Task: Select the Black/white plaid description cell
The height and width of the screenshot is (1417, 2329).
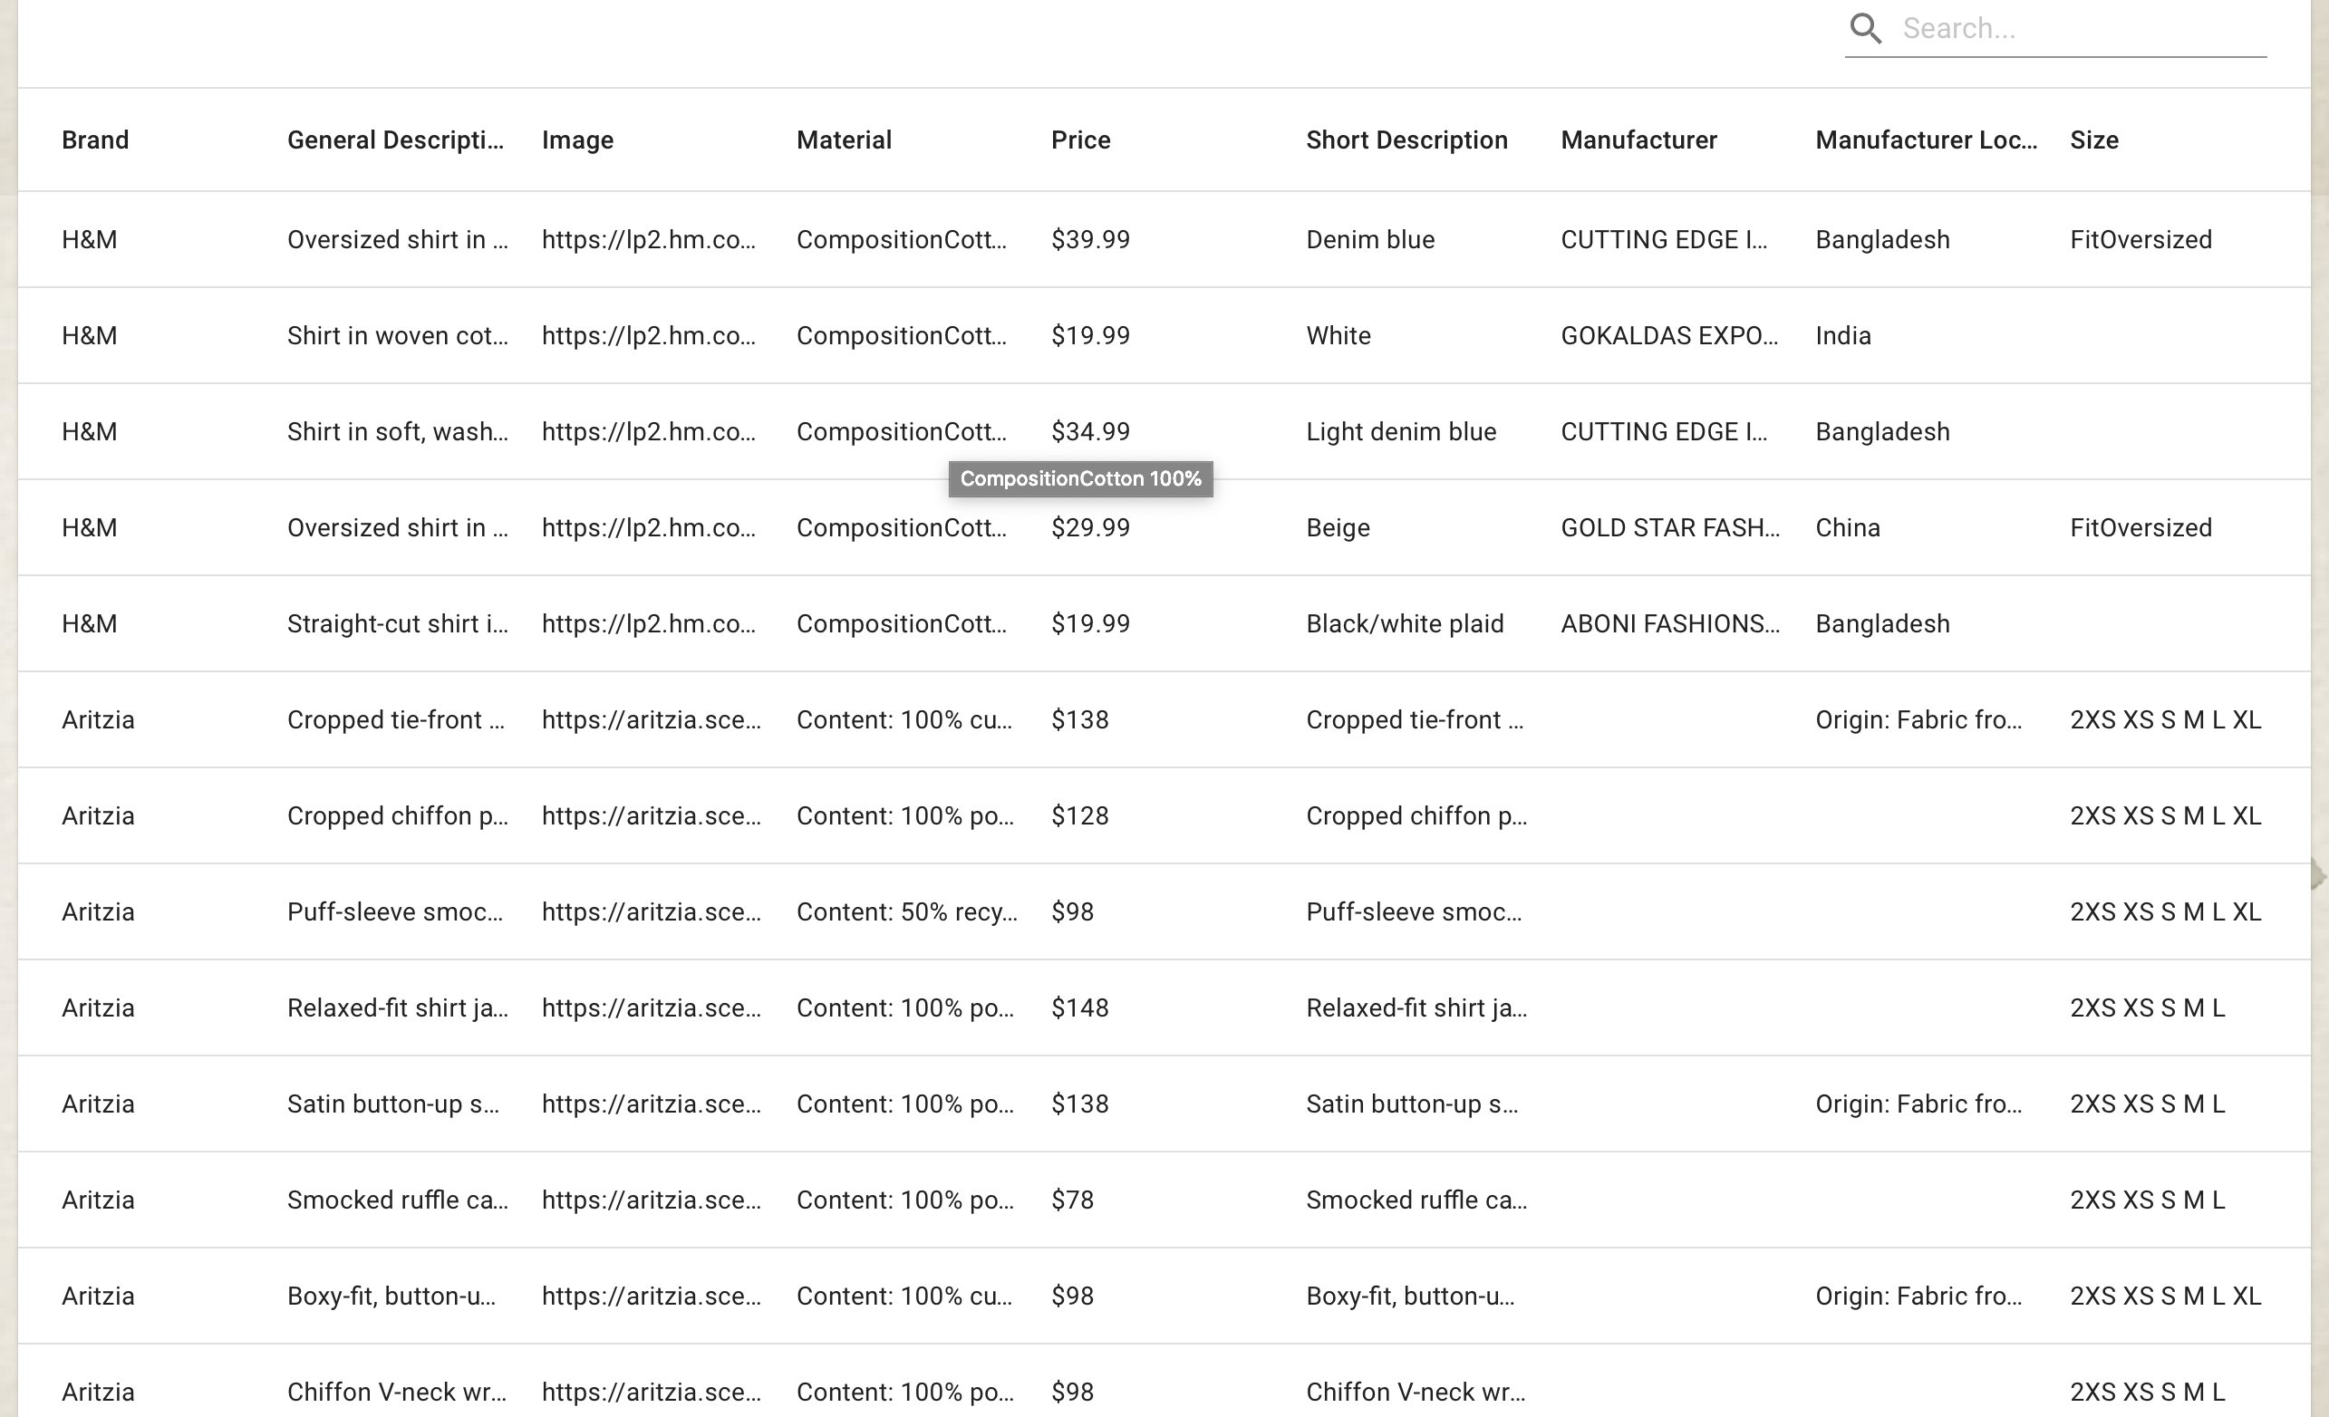Action: [x=1404, y=624]
